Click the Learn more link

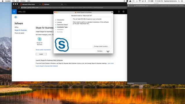(110, 63)
